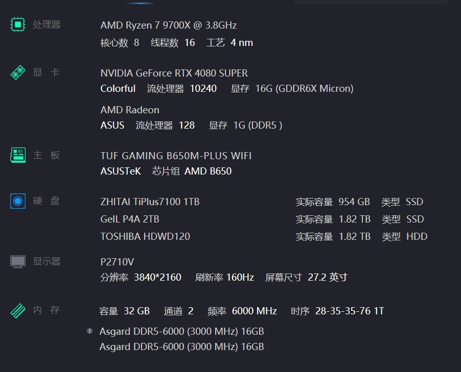Click the 3840*2160 resolution value
This screenshot has height=372, width=461.
coord(157,278)
